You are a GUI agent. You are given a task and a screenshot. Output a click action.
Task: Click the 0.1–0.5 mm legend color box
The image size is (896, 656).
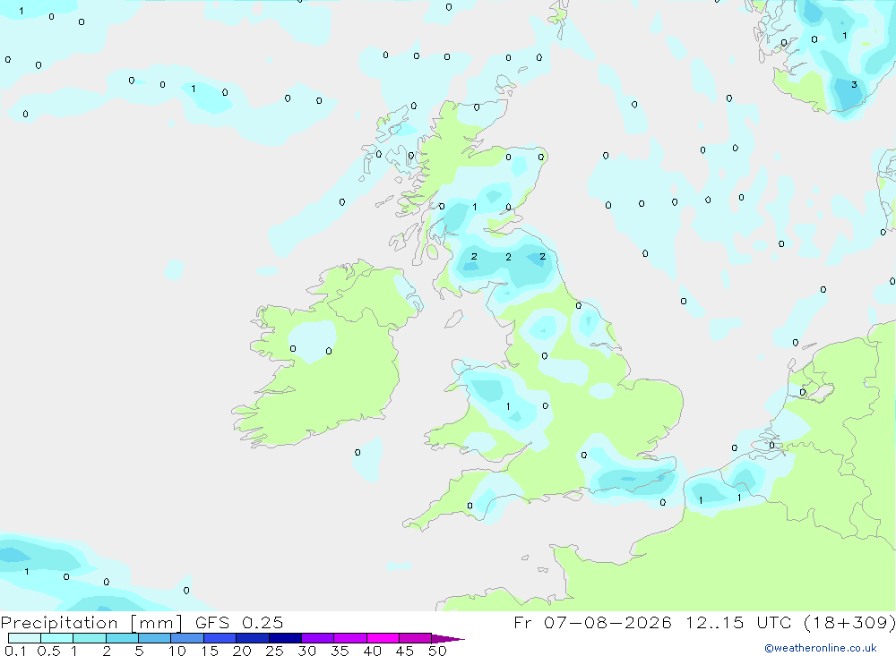(24, 638)
